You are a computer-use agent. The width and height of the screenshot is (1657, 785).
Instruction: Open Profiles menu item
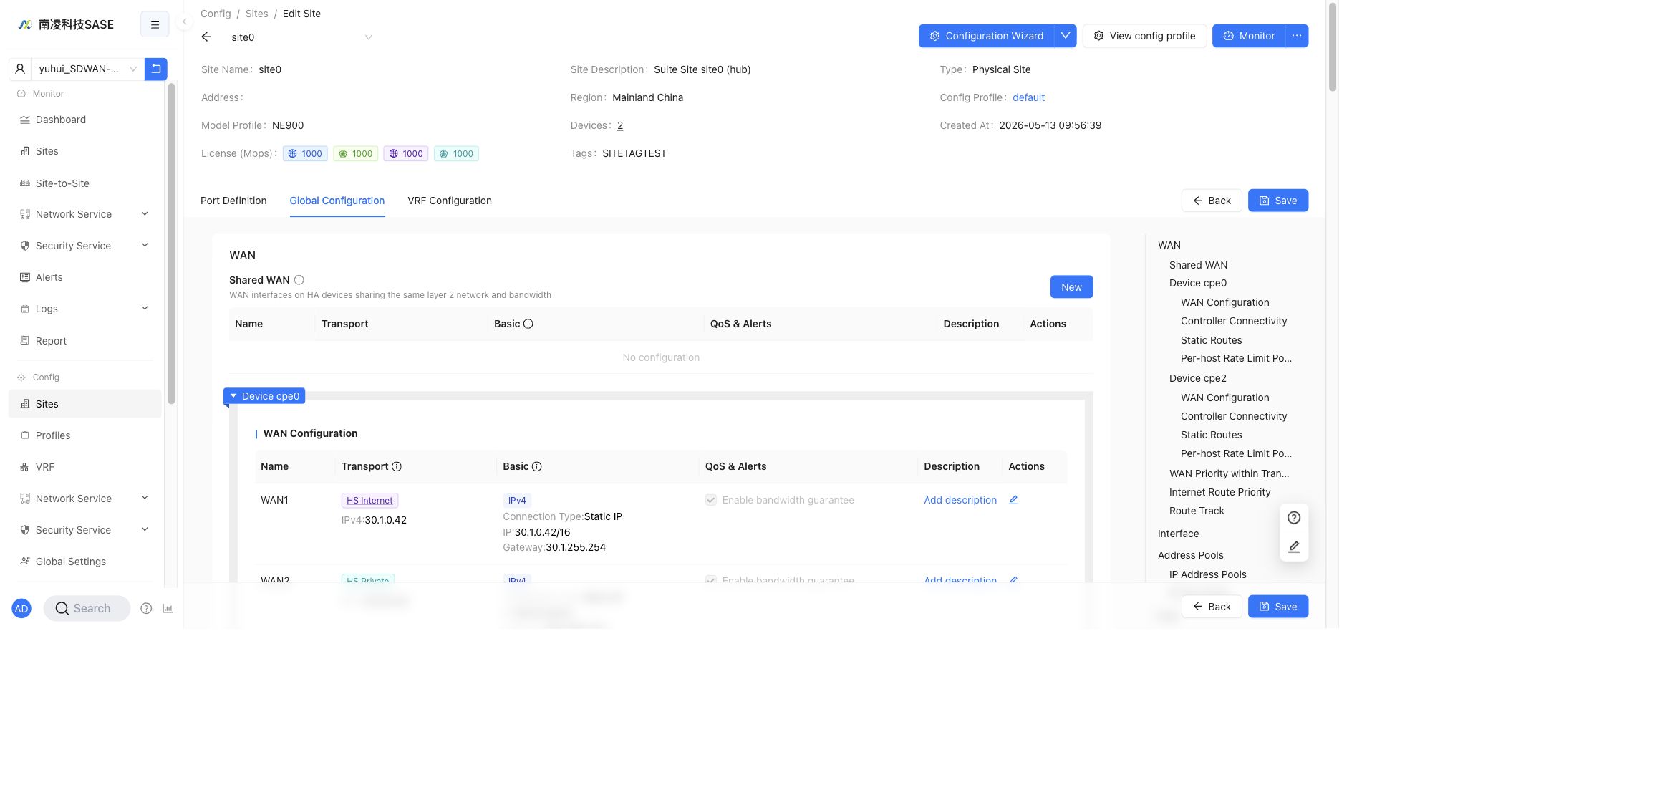[85, 435]
